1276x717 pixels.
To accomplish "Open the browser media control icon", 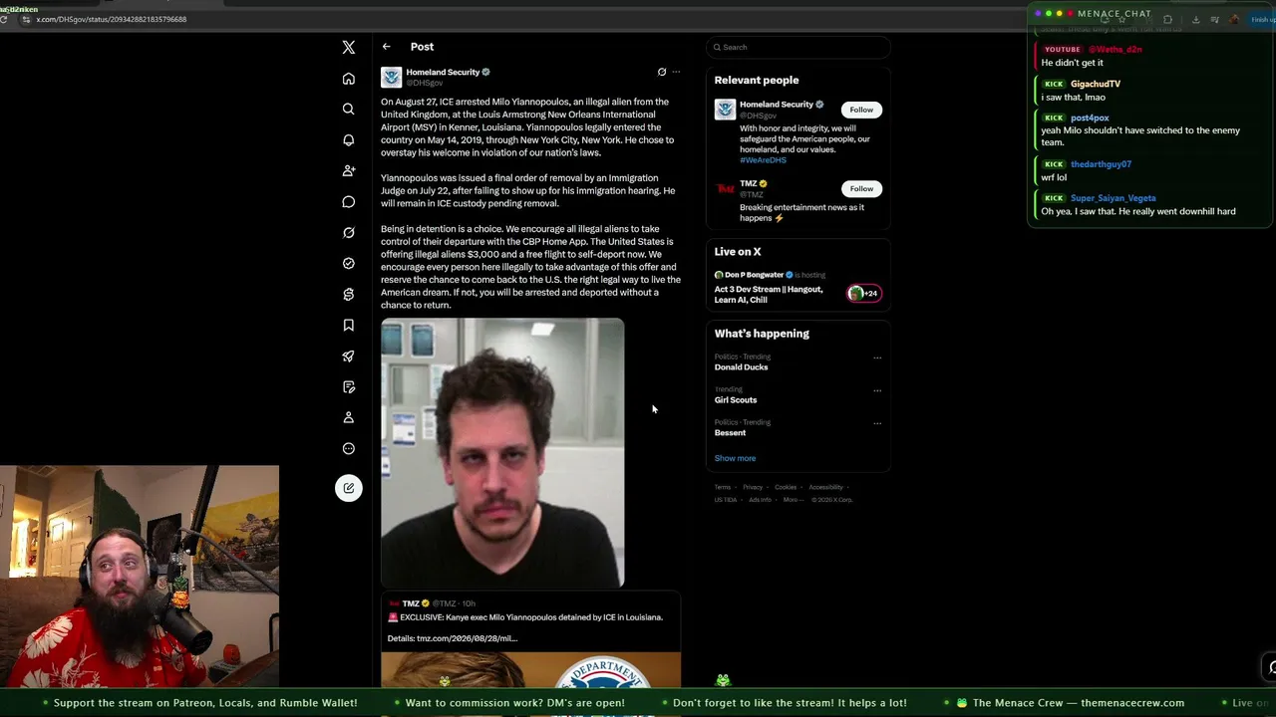I will pyautogui.click(x=1214, y=19).
